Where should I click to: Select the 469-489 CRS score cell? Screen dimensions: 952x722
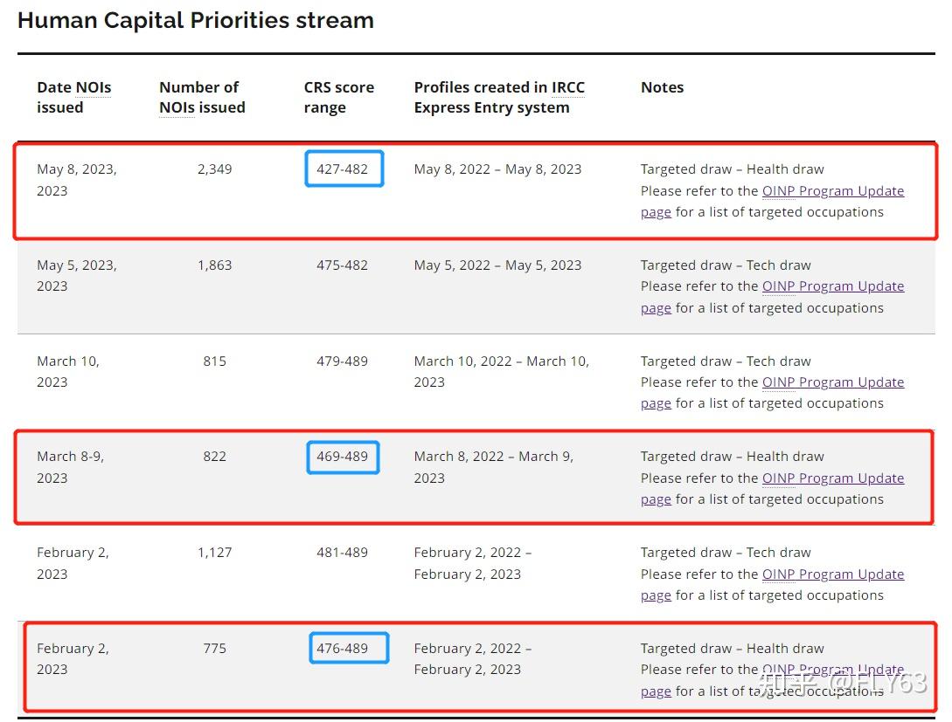point(343,457)
